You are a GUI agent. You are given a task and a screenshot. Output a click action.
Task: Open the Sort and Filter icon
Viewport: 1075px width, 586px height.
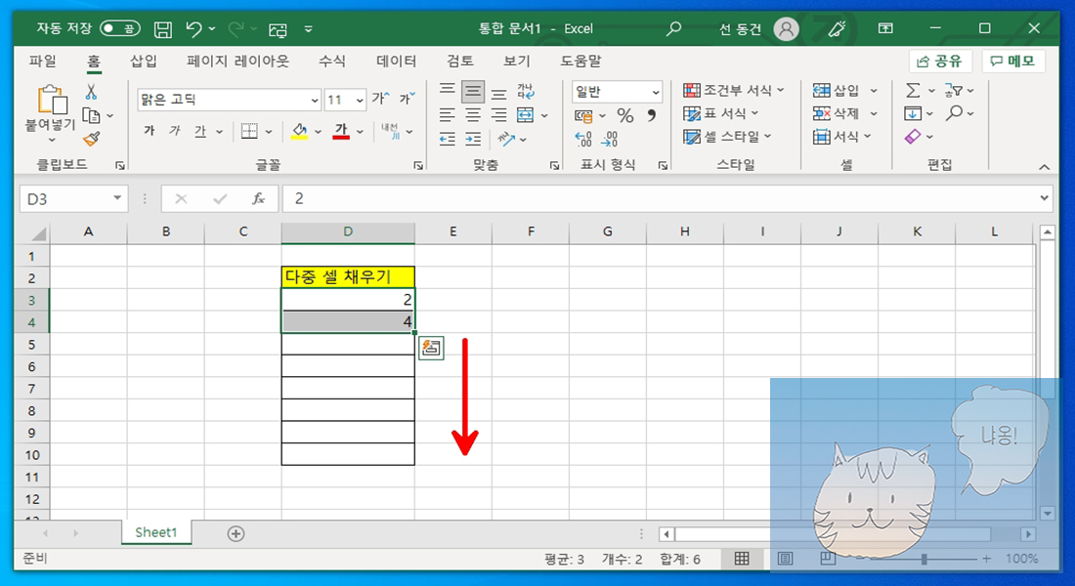click(954, 91)
